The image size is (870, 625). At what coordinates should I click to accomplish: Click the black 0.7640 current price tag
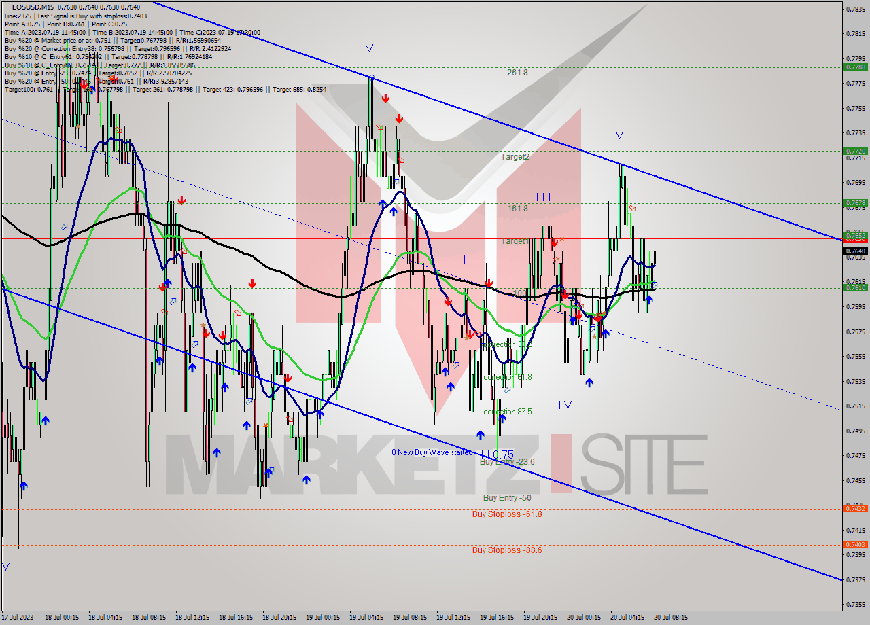pyautogui.click(x=855, y=251)
